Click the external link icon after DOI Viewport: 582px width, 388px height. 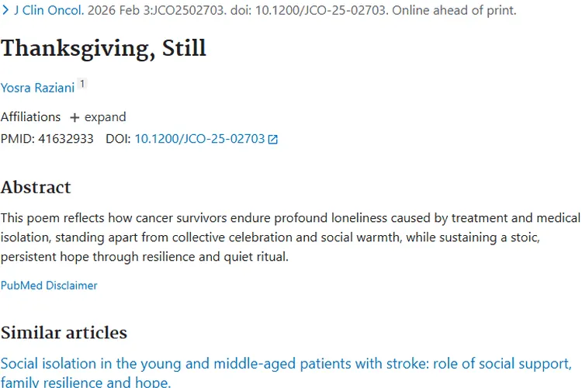coord(272,140)
